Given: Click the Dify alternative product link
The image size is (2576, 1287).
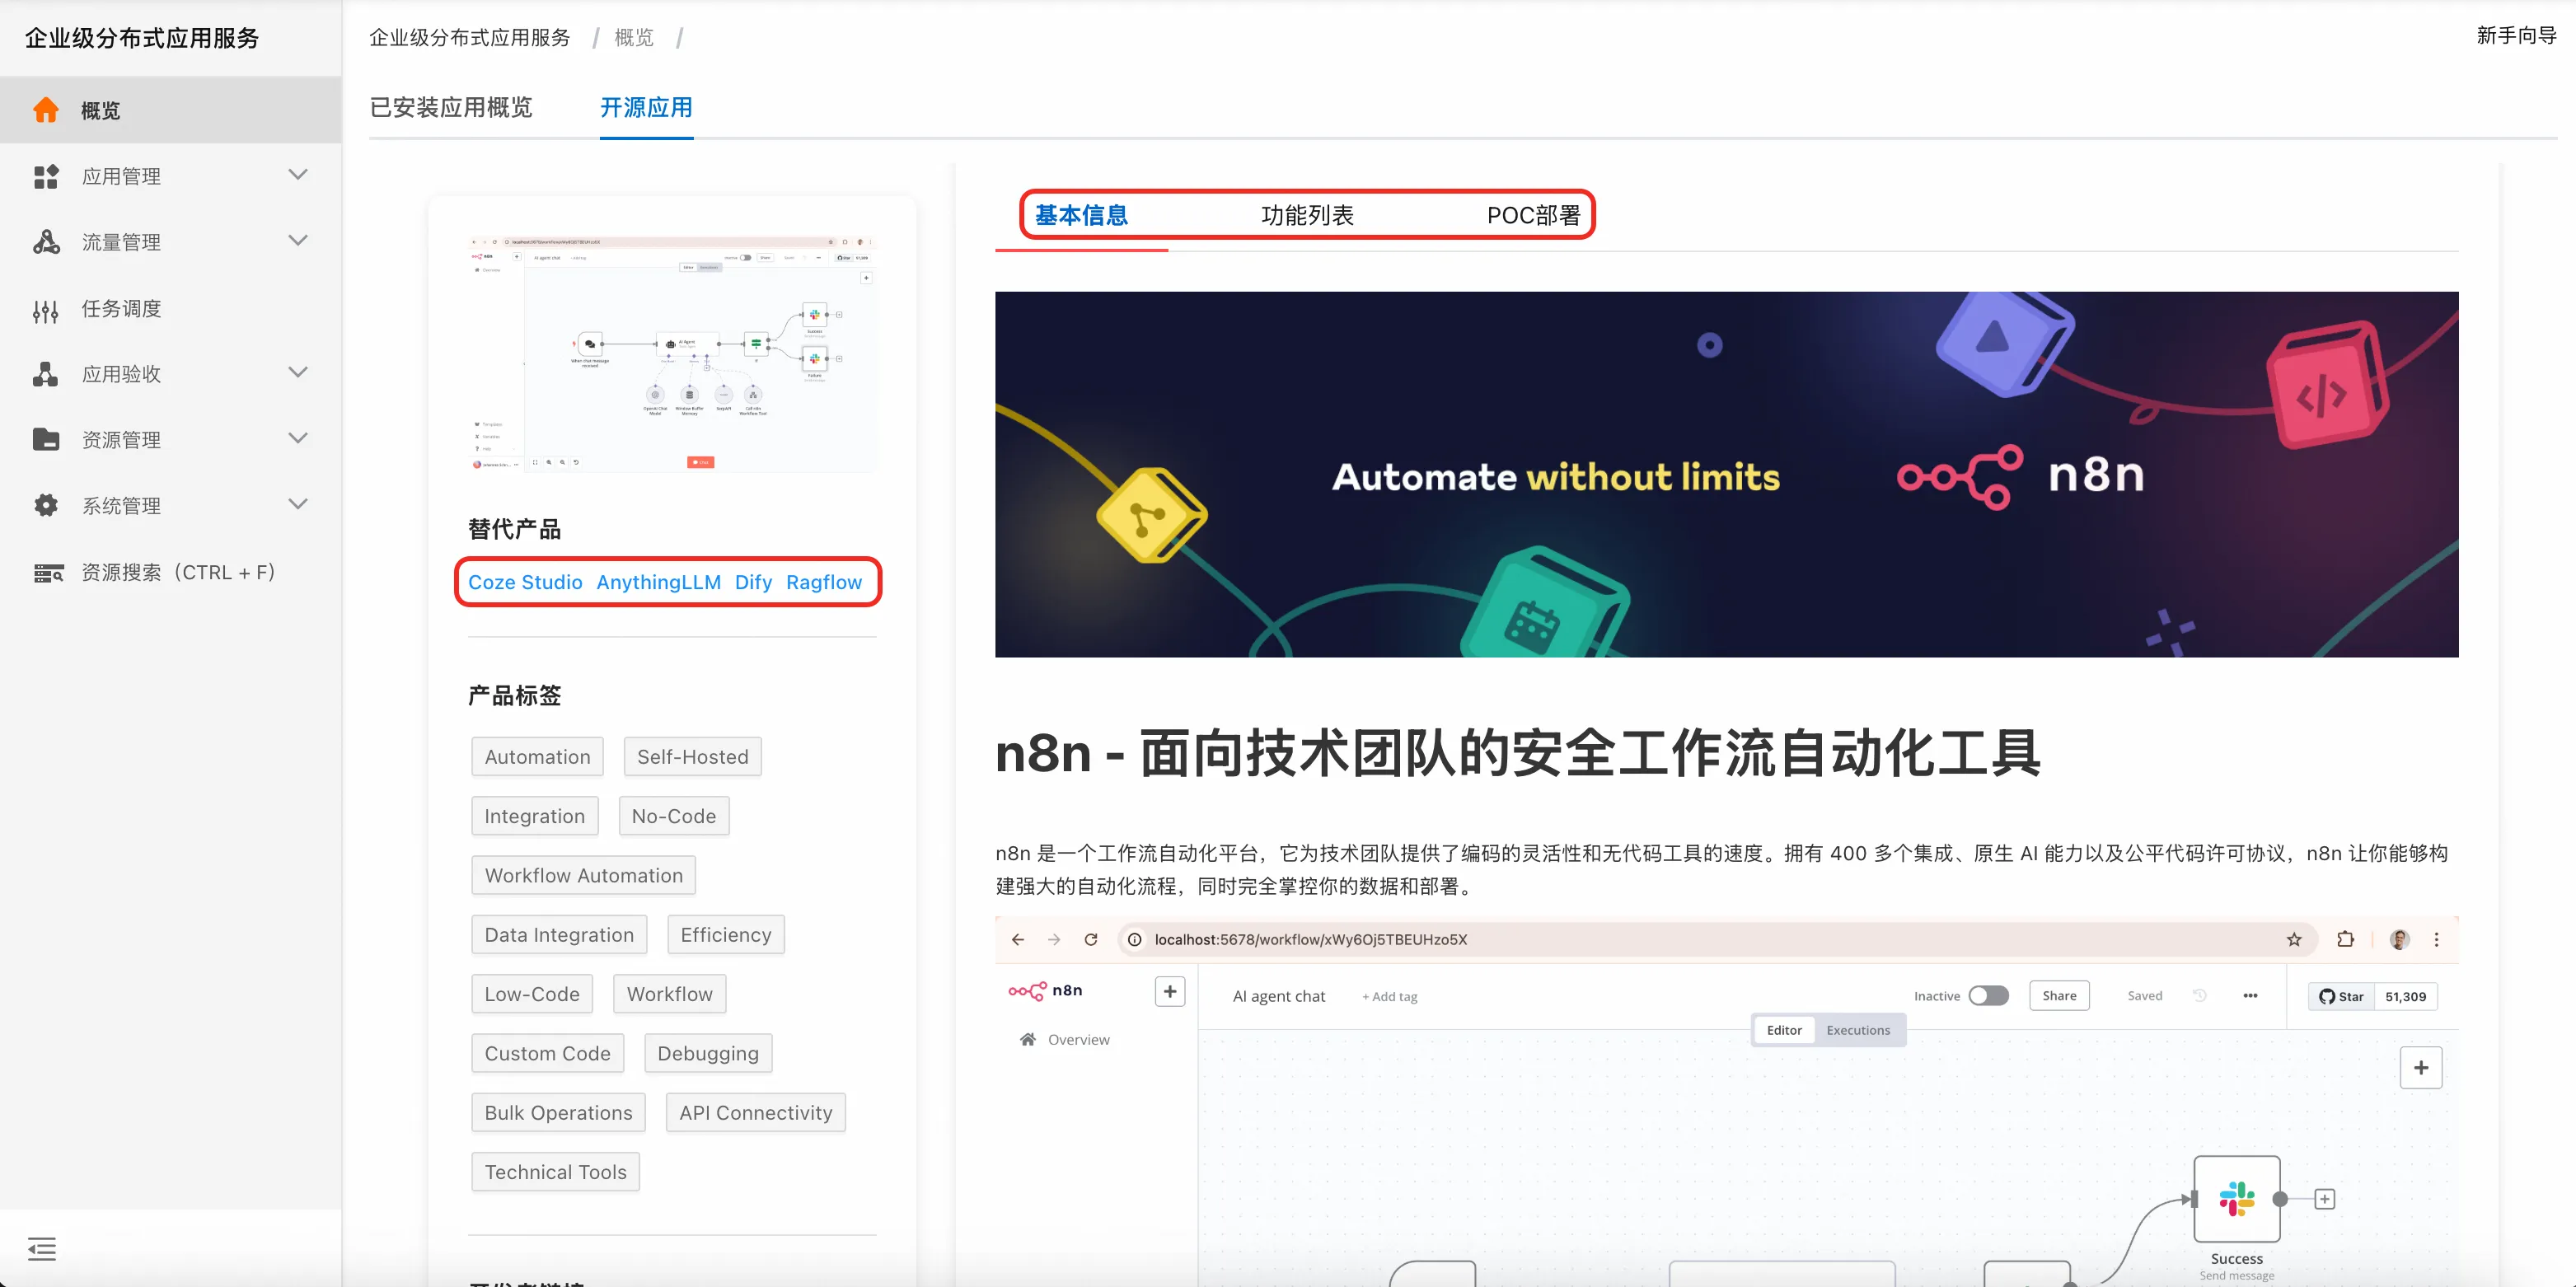Looking at the screenshot, I should coord(753,582).
